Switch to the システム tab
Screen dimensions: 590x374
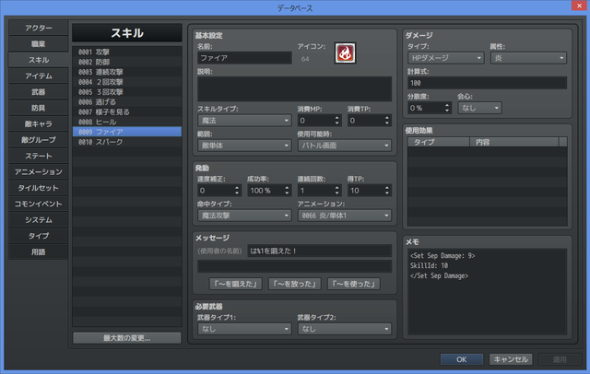[39, 219]
